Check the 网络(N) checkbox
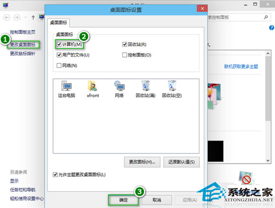Viewport: 275px width, 208px height. pos(59,66)
